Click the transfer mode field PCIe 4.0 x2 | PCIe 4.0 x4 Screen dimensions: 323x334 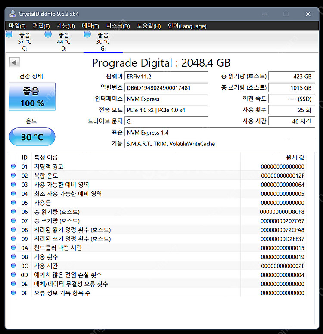[166, 110]
